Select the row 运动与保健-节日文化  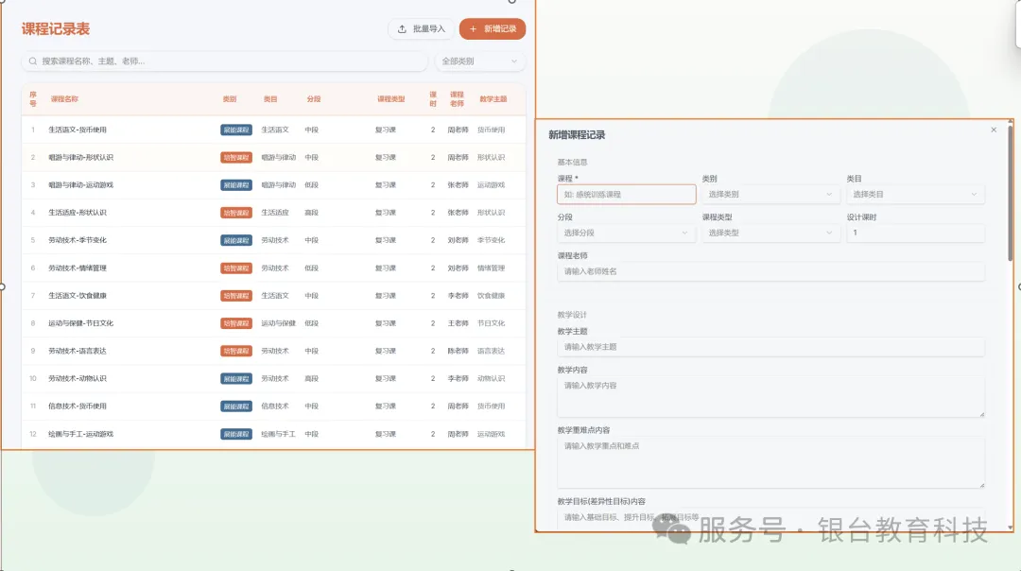click(x=273, y=323)
